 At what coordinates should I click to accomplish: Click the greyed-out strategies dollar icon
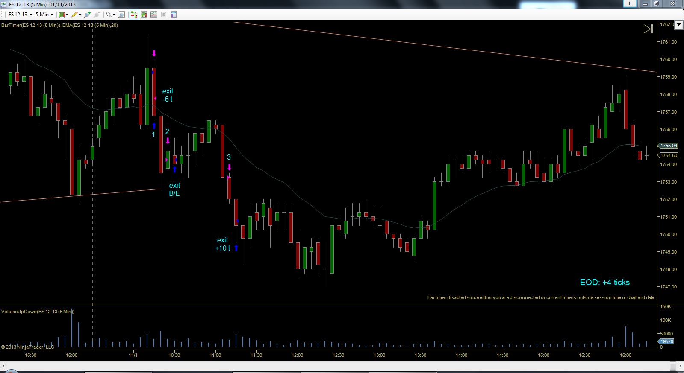click(x=164, y=15)
